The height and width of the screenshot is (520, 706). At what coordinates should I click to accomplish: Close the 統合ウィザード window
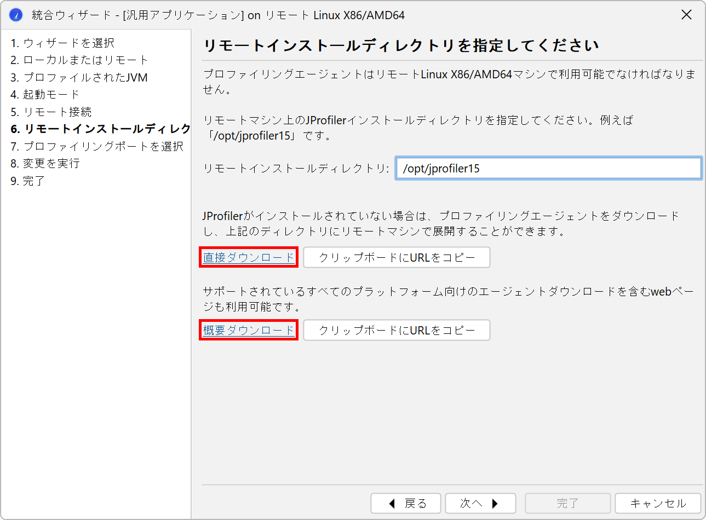click(686, 15)
